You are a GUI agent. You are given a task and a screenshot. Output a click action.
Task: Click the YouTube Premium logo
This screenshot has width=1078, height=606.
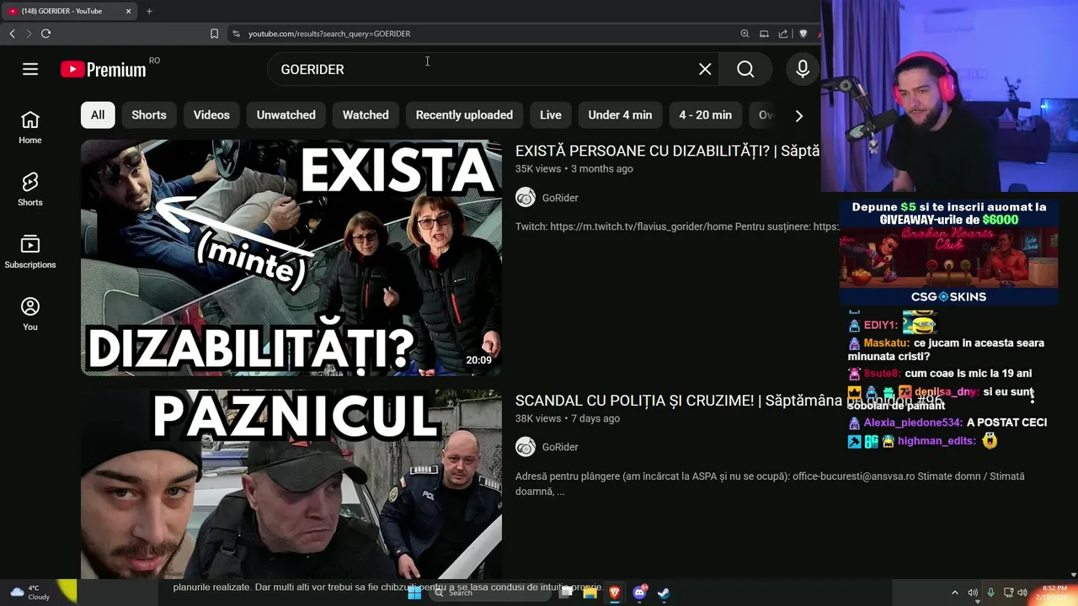[103, 69]
